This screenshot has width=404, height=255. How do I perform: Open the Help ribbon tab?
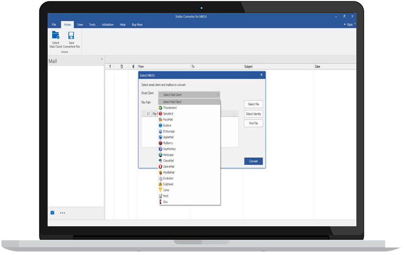pyautogui.click(x=122, y=25)
